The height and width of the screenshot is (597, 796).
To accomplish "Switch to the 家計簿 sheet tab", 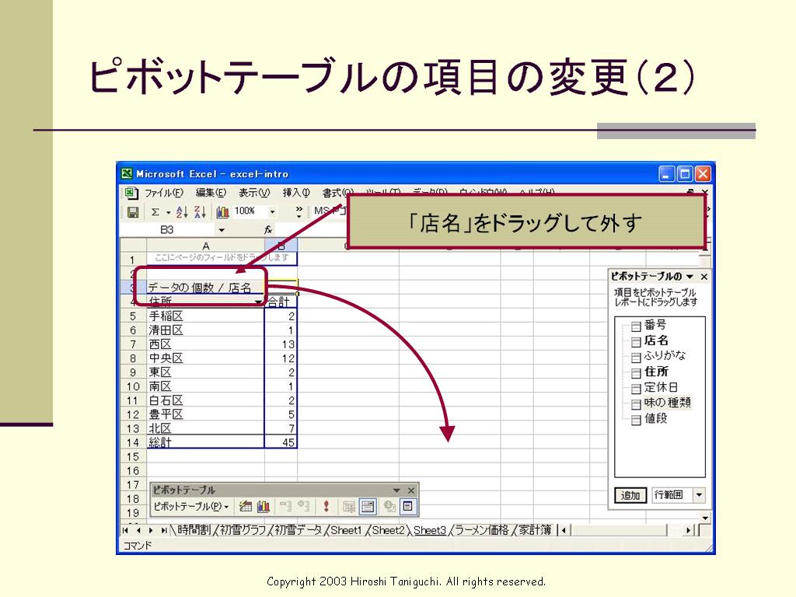I will (x=535, y=530).
